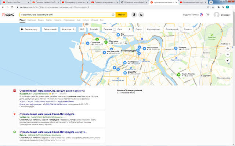This screenshot has height=146, width=235.
Task: Open the Услуги search tab
Action: pyautogui.click(x=86, y=20)
